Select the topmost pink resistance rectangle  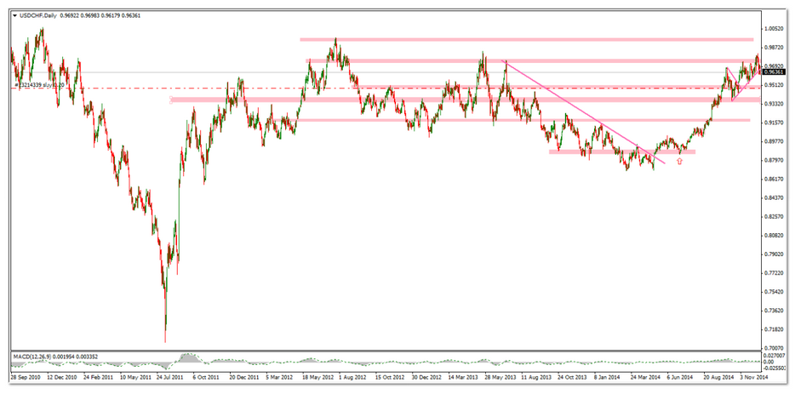[526, 39]
